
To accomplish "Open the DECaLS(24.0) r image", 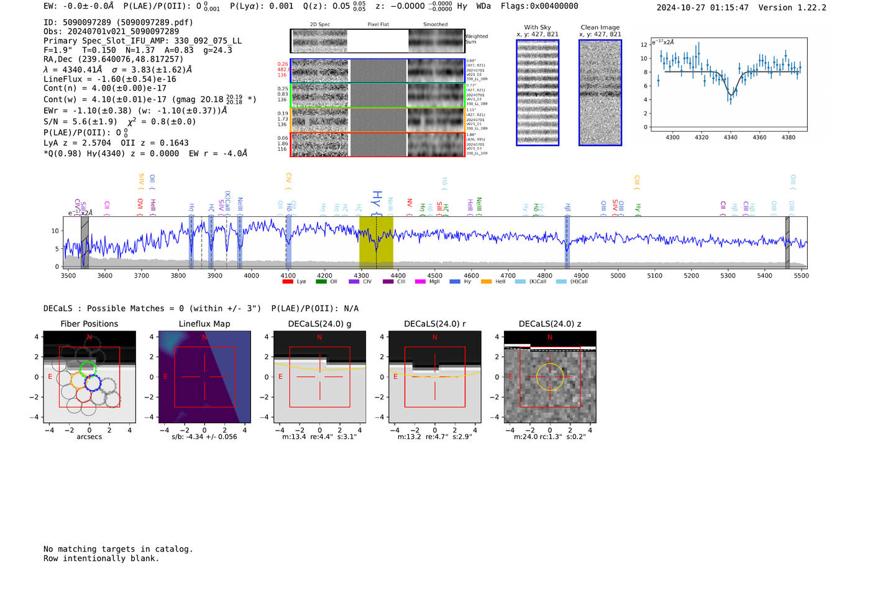I will click(x=435, y=377).
